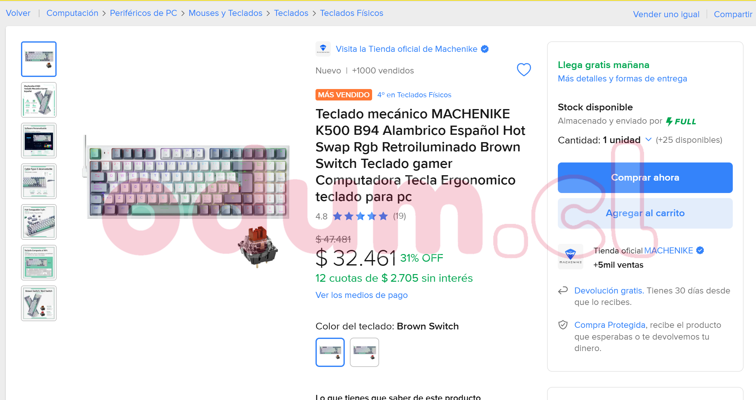756x400 pixels.
Task: Open Computación breadcrumb category
Action: click(x=72, y=13)
